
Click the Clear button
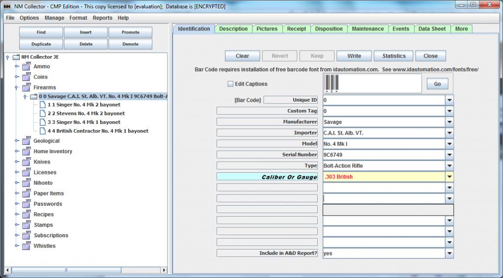[x=242, y=56]
